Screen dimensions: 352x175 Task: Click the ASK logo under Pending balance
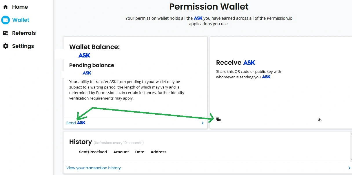[x=87, y=73]
